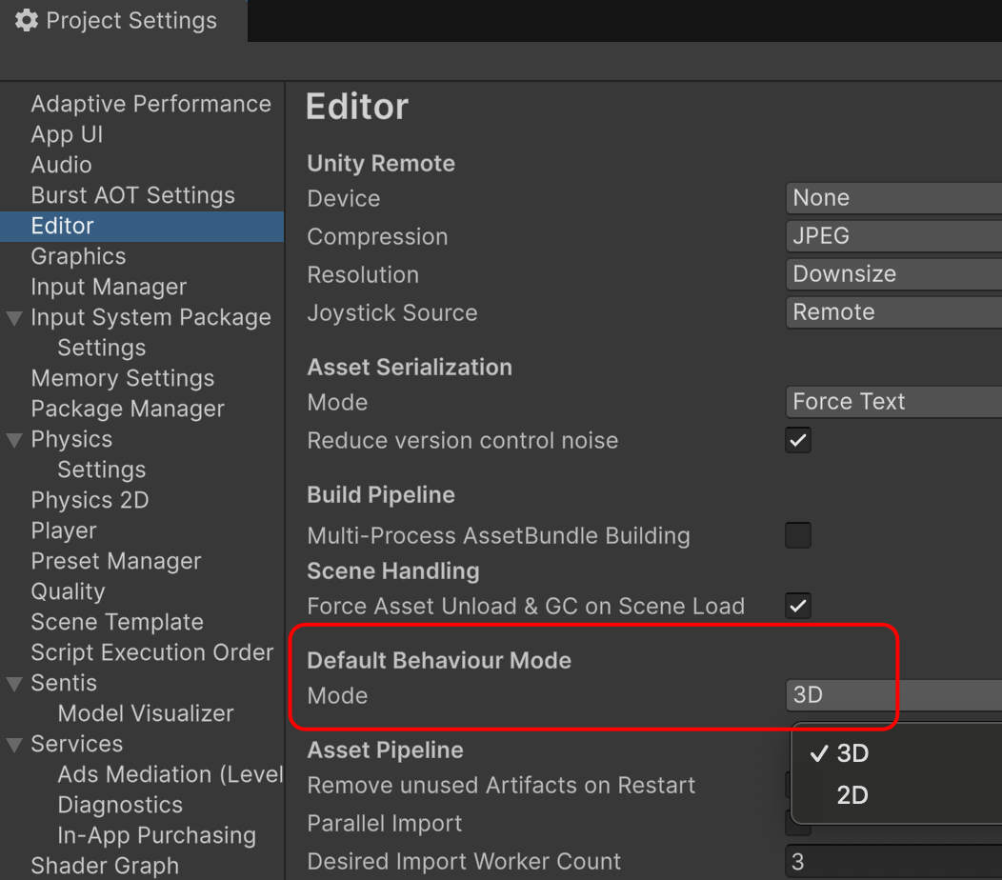Select the Physics category
The height and width of the screenshot is (880, 1002).
[71, 440]
